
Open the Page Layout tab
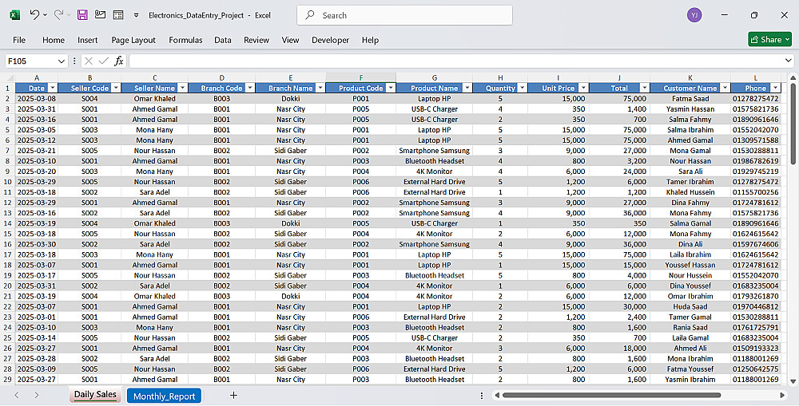(133, 40)
